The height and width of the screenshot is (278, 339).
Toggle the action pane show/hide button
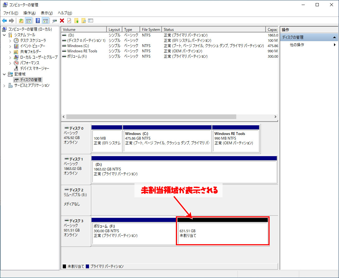pyautogui.click(x=45, y=21)
